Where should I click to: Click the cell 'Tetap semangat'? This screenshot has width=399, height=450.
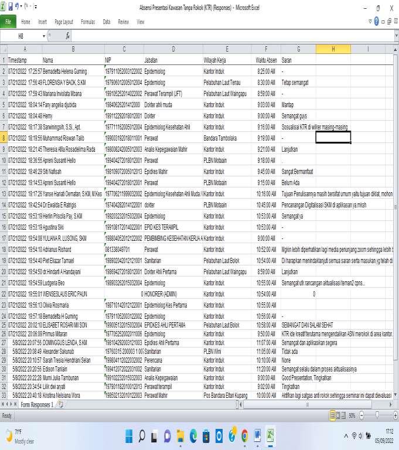tap(298, 83)
